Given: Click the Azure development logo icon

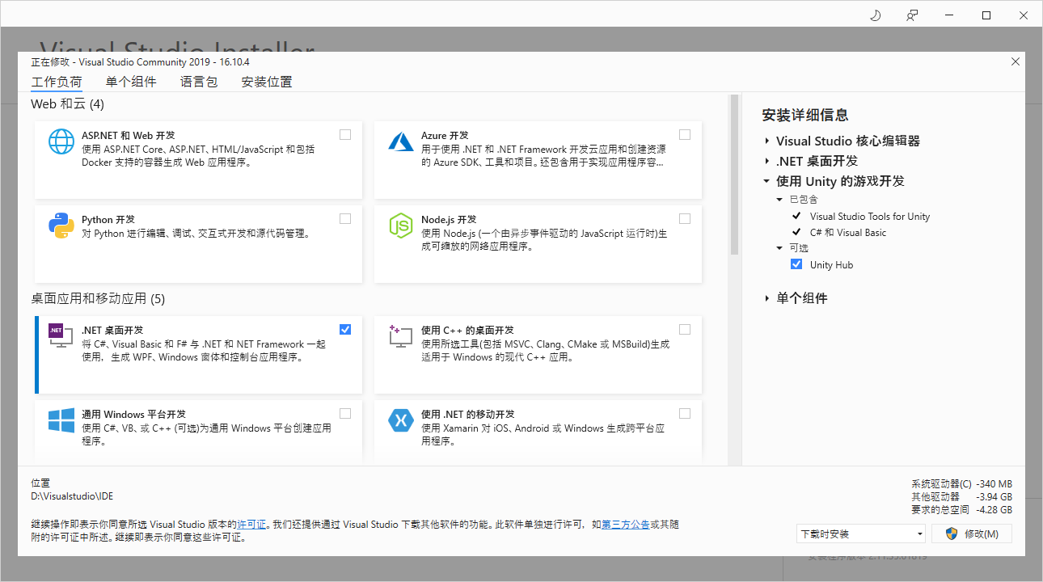Looking at the screenshot, I should coord(401,141).
